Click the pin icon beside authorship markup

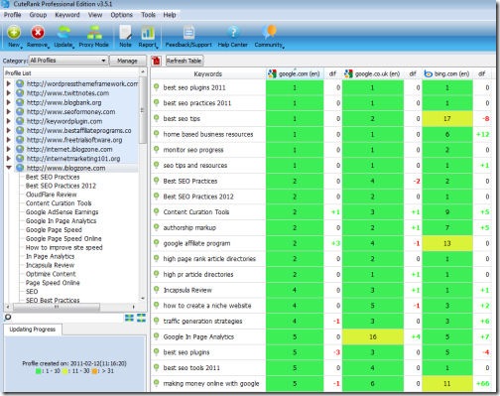point(157,227)
